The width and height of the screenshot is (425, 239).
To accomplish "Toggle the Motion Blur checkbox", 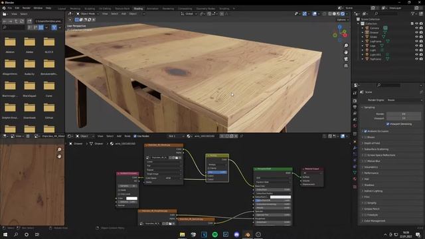I will [365, 161].
